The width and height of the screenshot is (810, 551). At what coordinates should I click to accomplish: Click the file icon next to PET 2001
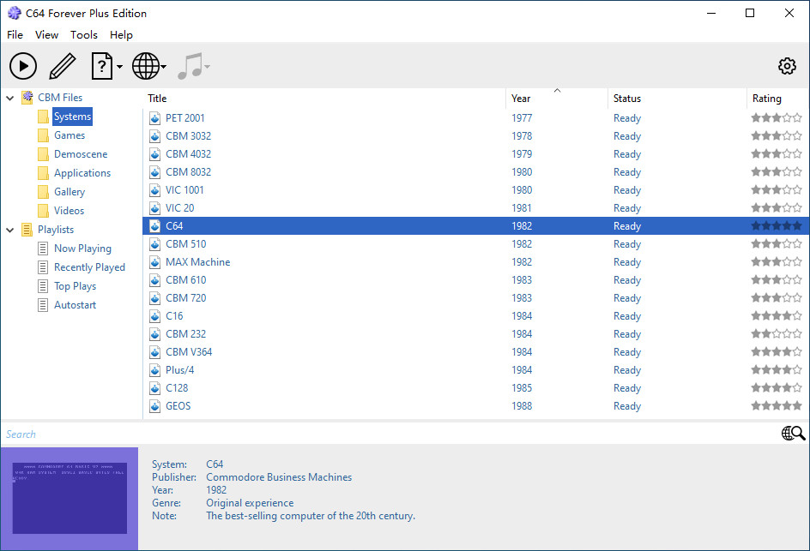coord(154,118)
